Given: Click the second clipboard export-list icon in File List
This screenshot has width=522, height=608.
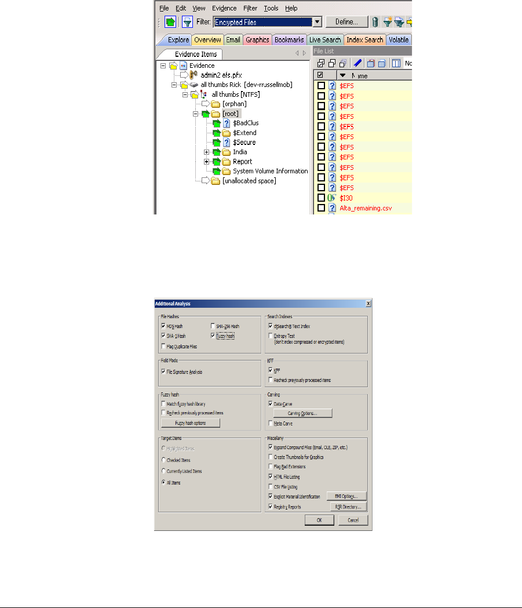Looking at the screenshot, I should [x=382, y=63].
